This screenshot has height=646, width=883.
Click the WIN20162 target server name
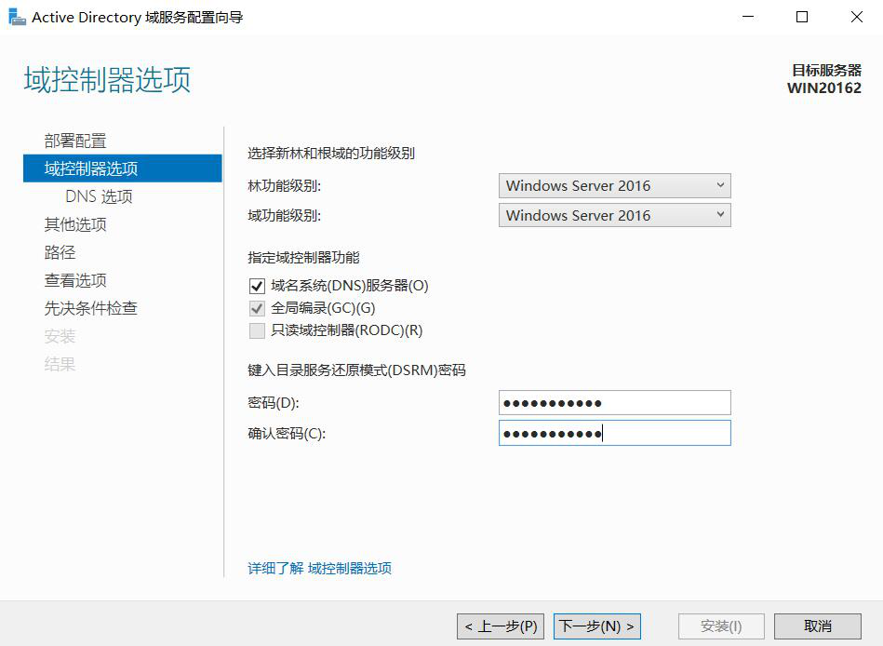click(823, 87)
